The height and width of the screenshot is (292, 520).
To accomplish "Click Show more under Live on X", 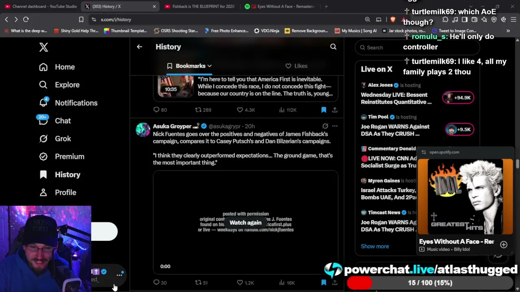I will click(x=375, y=246).
